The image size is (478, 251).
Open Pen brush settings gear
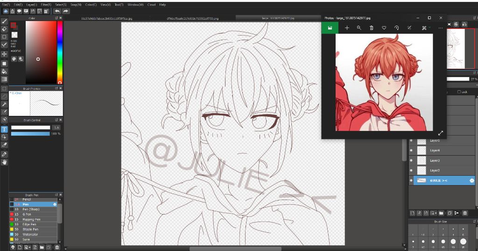point(55,204)
